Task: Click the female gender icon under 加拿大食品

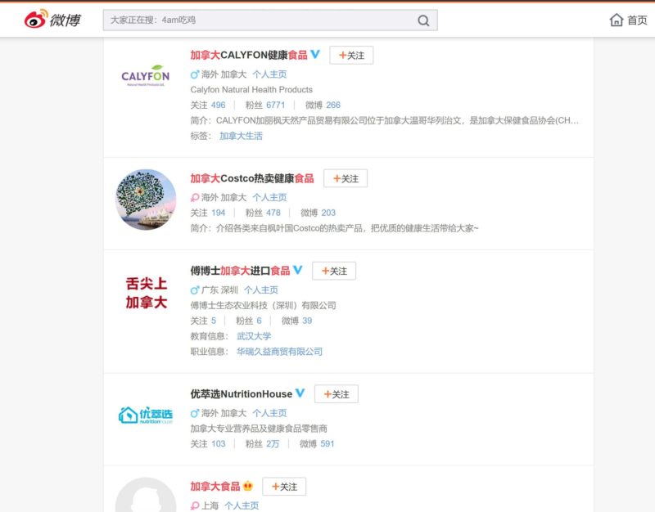Action: [x=195, y=505]
